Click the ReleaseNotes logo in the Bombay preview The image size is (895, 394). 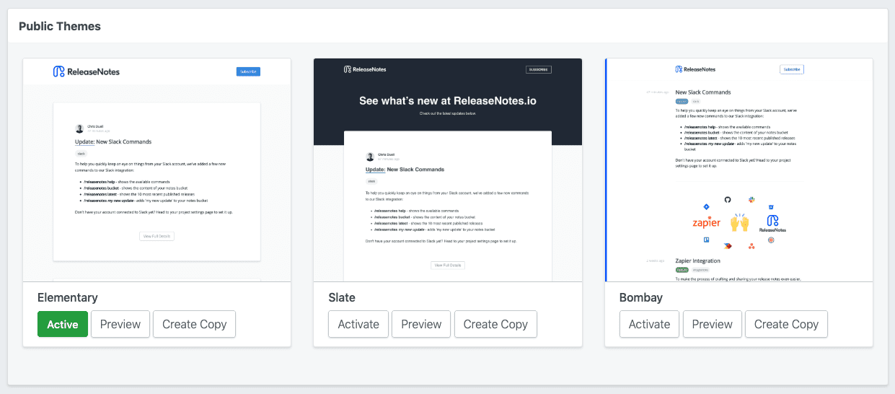click(x=695, y=69)
